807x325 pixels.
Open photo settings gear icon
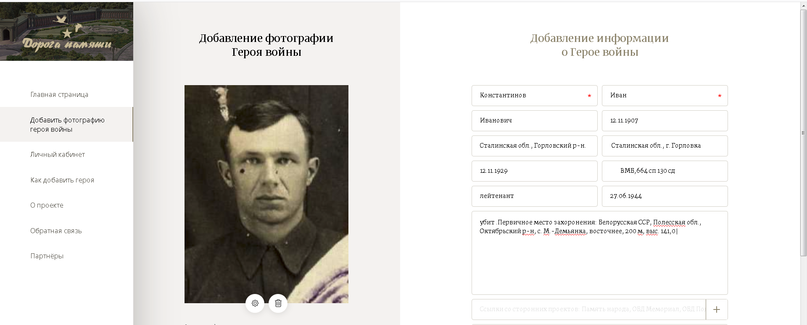tap(255, 303)
